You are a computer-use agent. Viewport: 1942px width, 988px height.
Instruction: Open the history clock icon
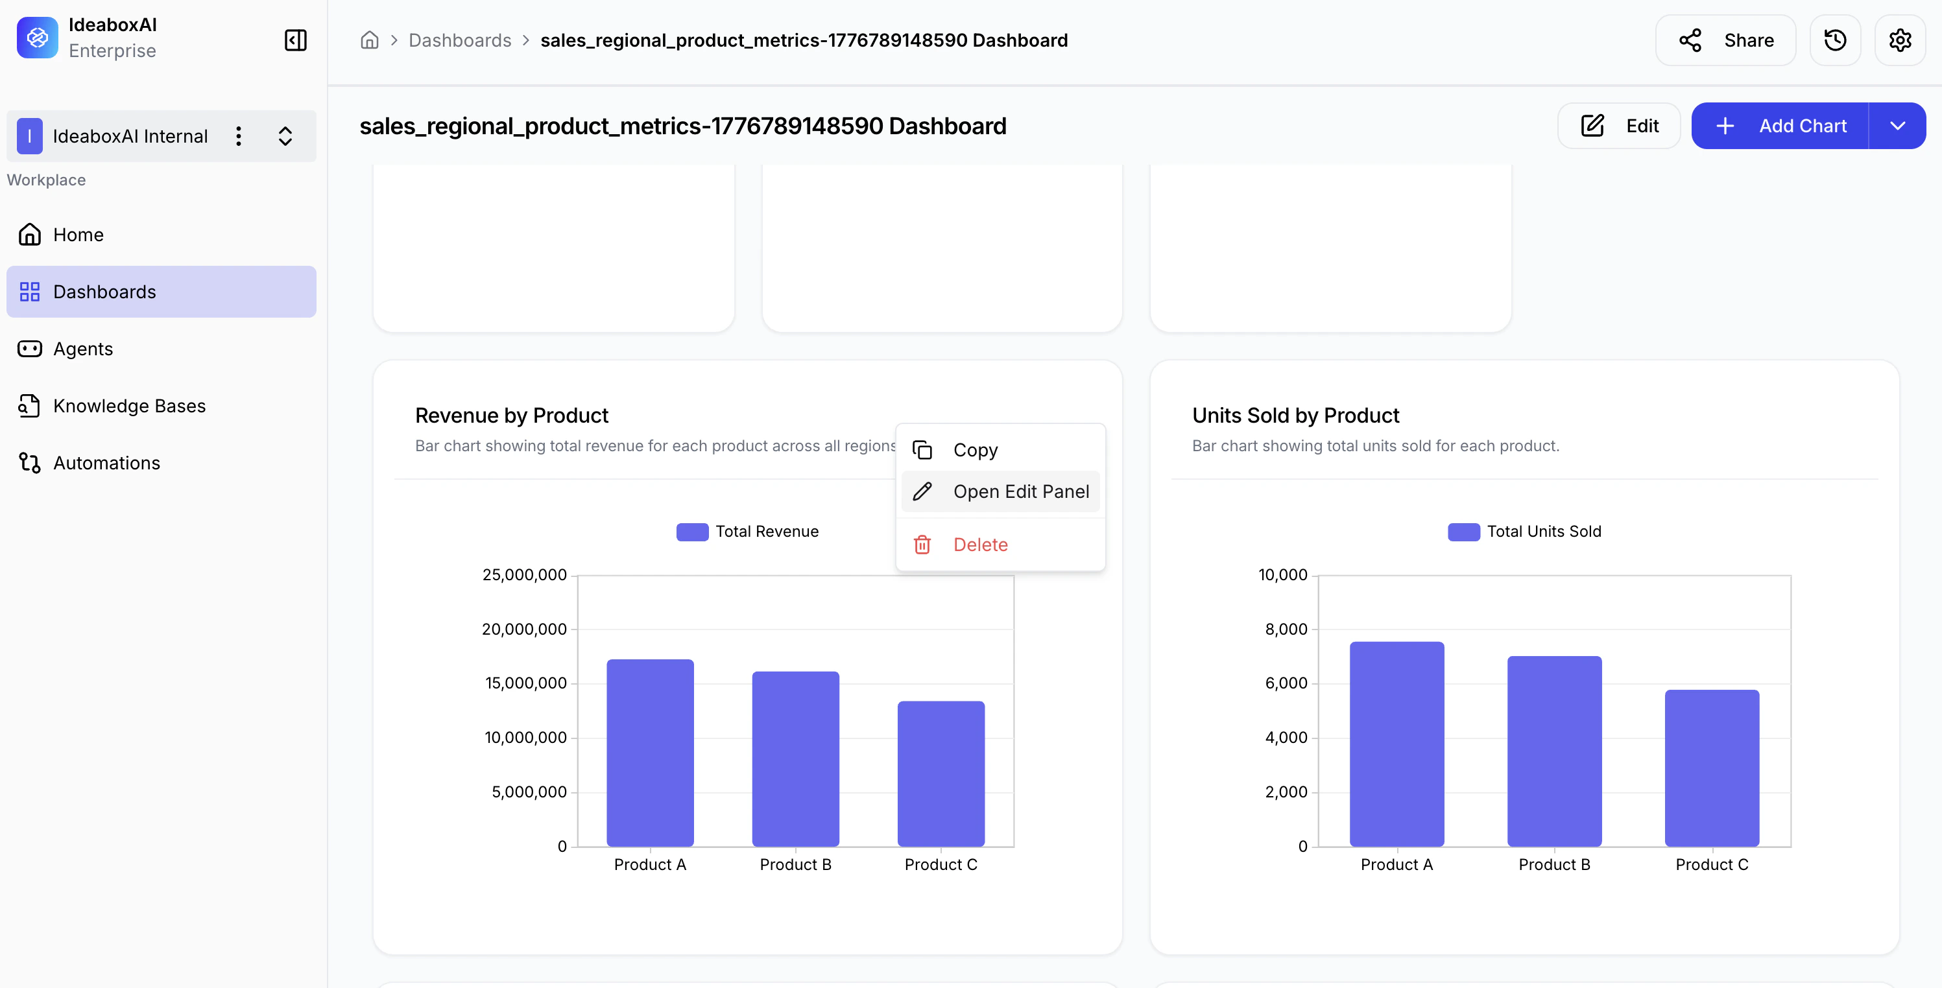1835,40
